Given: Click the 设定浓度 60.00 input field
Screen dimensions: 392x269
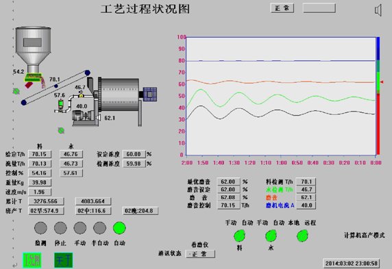Looking at the screenshot, I should [134, 154].
